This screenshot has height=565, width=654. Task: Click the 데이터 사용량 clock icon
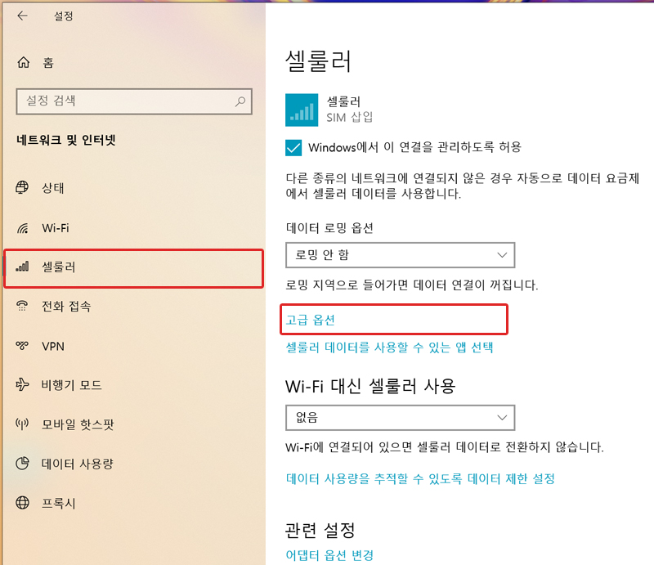tap(21, 464)
